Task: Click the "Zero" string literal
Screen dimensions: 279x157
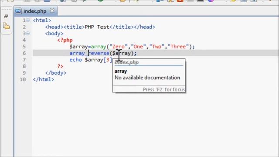Action: tap(119, 47)
